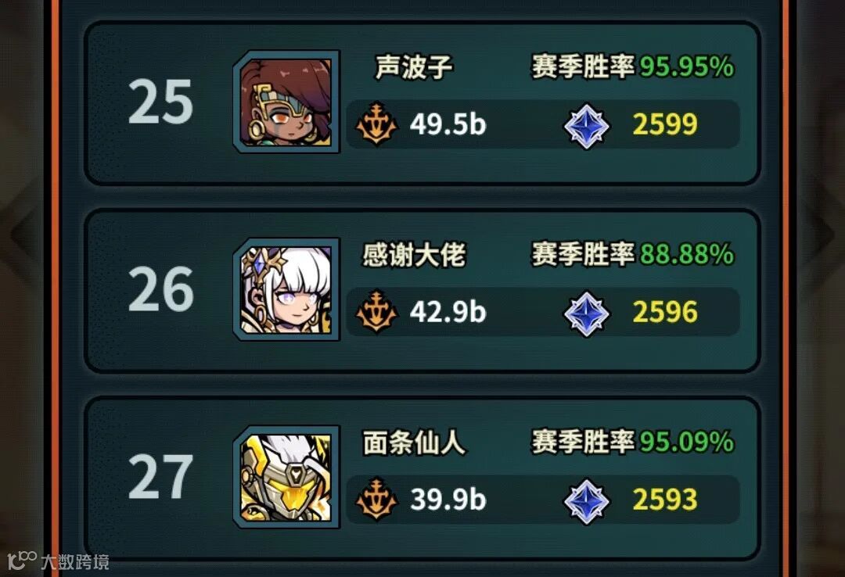Tap the anchor power icon beside 42.9b
The width and height of the screenshot is (845, 577).
tap(376, 311)
